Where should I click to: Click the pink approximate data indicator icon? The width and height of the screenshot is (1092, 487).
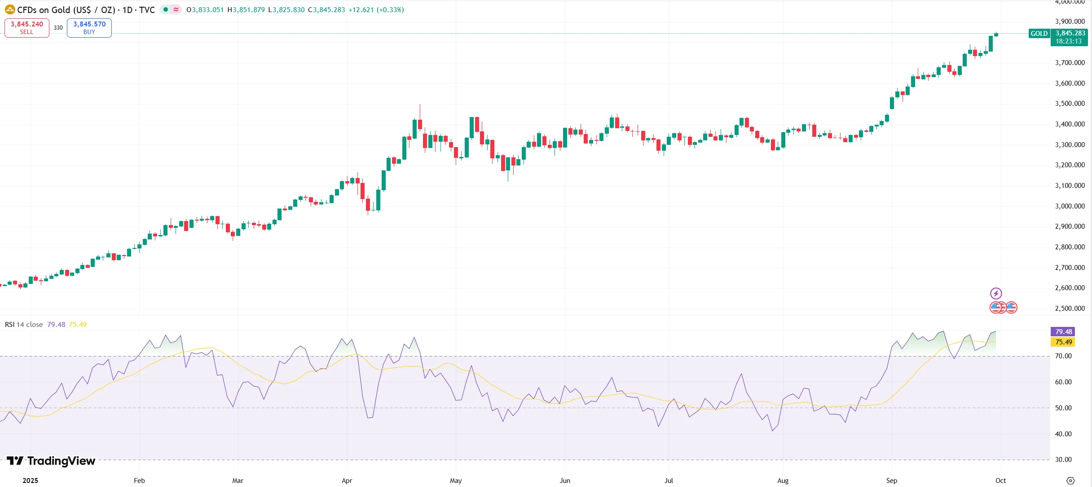coord(176,9)
